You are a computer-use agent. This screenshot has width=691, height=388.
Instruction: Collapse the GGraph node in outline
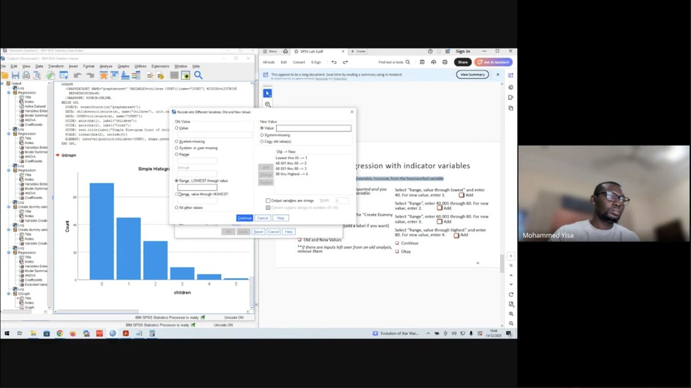tap(9, 294)
